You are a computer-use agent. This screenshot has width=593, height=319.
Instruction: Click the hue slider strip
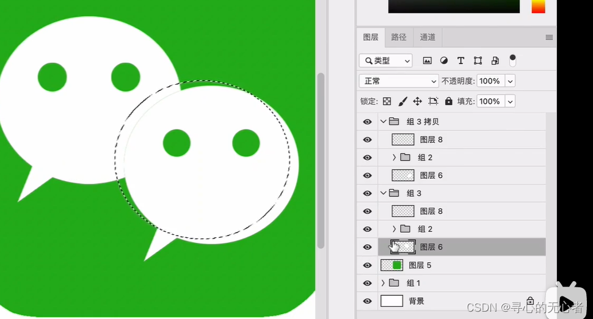pos(538,7)
